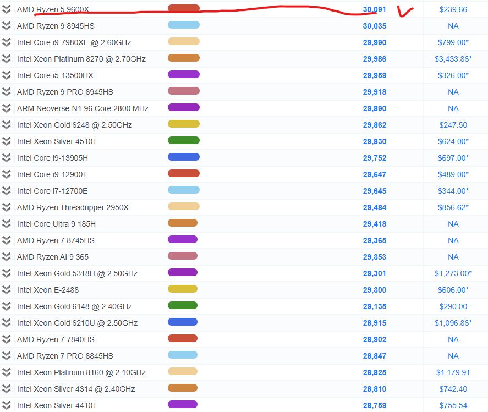488x412 pixels.
Task: Click the score 28,902
Action: pos(375,339)
